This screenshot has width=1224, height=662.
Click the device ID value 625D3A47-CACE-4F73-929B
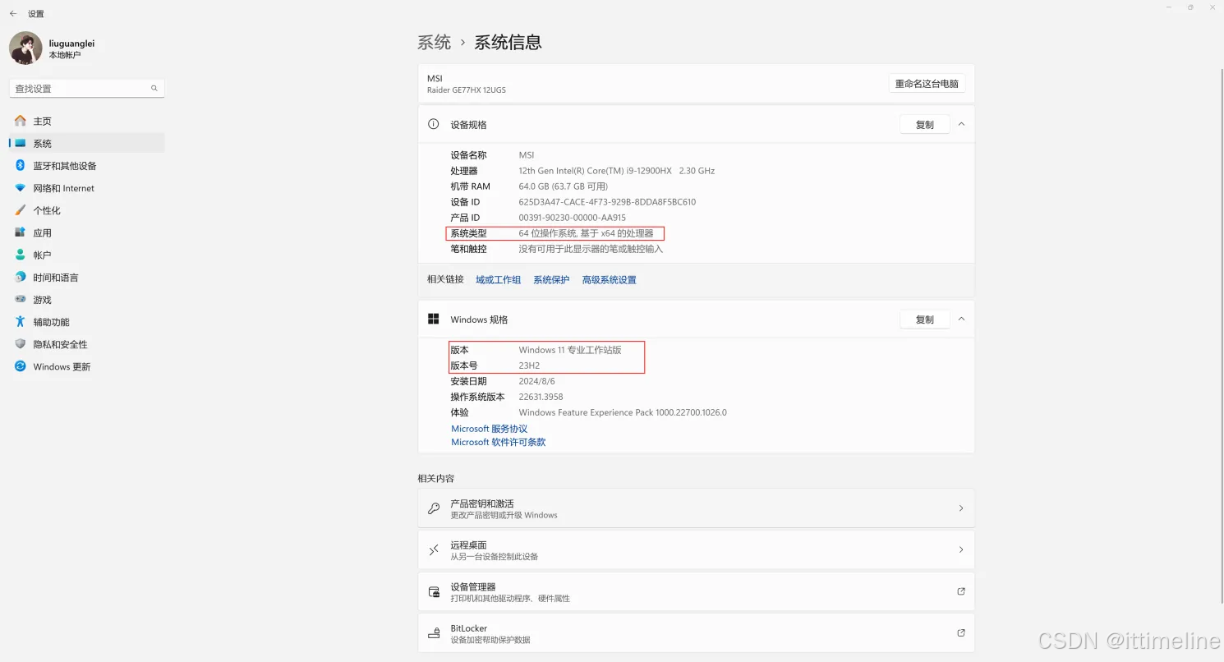(607, 202)
